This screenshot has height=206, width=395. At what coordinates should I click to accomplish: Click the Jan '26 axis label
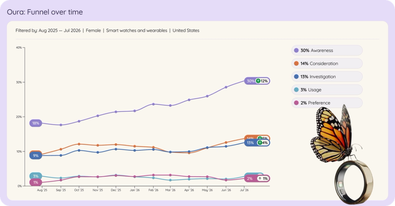(x=135, y=190)
